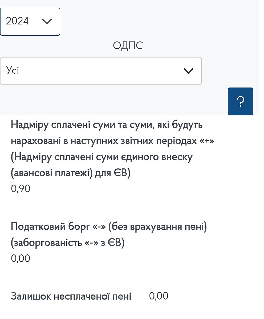The image size is (264, 319).
Task: Open help with the question mark button
Action: 240,101
